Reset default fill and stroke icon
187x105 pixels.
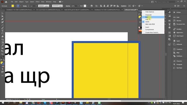point(1,60)
